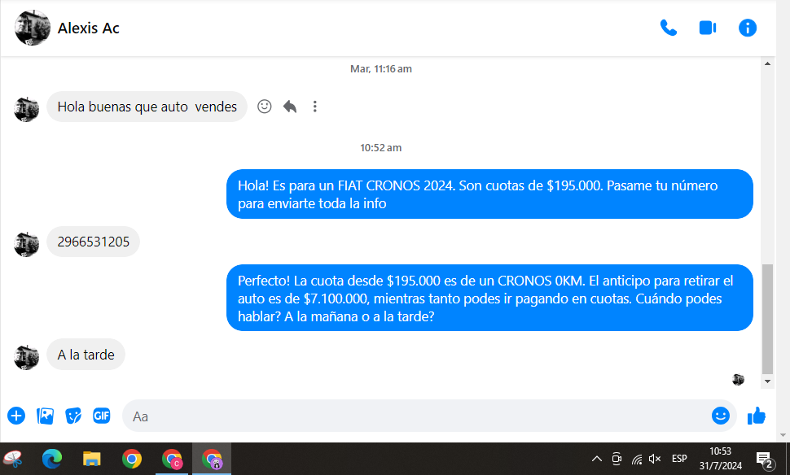Start a voice call with Alexis Ac

[x=668, y=28]
